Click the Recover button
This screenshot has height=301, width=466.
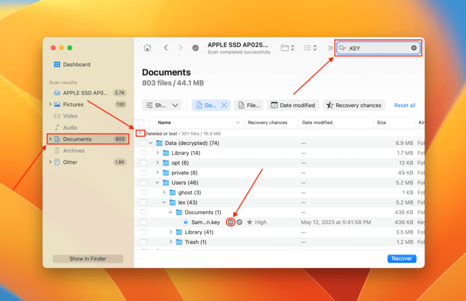tap(401, 259)
